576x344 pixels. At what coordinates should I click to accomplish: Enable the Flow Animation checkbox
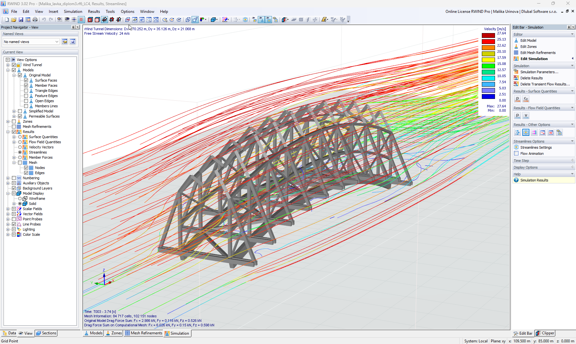click(x=516, y=154)
